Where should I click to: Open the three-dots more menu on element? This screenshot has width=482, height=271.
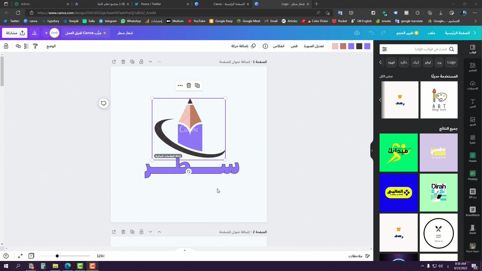pos(180,86)
